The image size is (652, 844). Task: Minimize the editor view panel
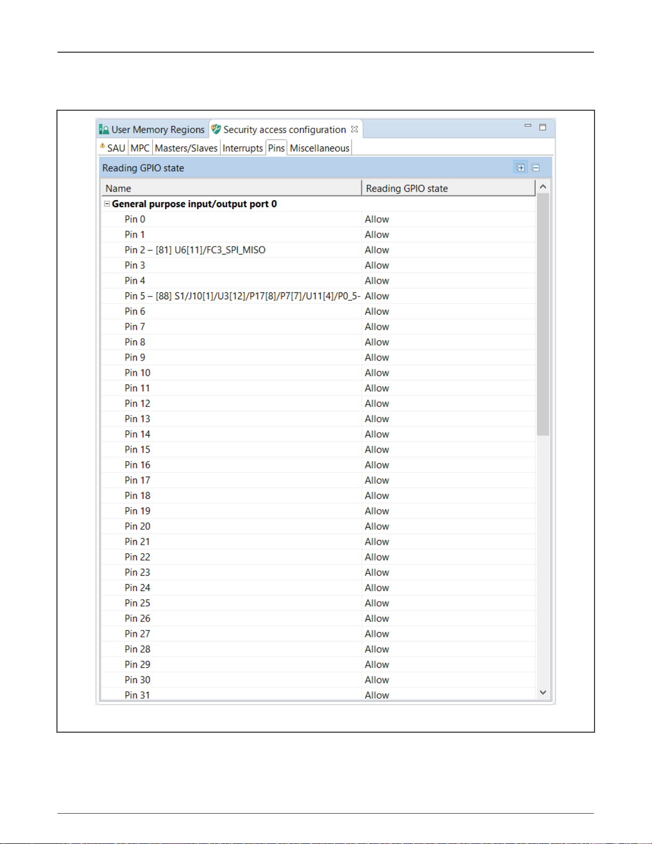[x=528, y=126]
